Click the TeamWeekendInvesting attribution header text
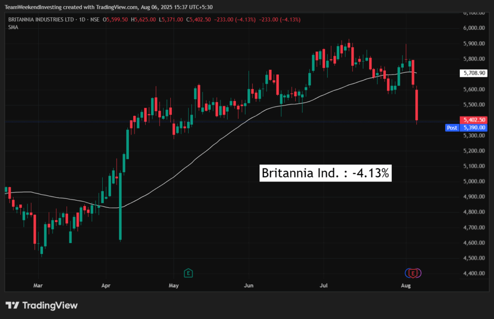Screen dimensions: 494x319 pyautogui.click(x=109, y=7)
